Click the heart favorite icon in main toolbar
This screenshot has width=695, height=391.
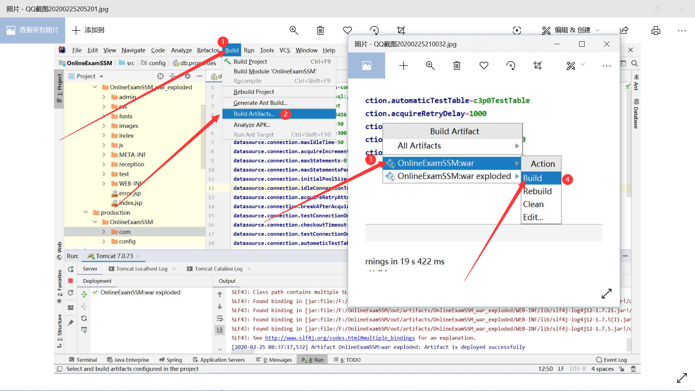347,30
